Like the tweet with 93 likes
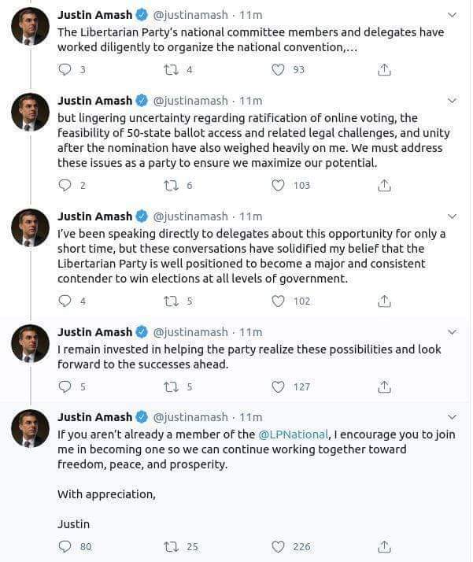The width and height of the screenshot is (473, 562). point(278,69)
